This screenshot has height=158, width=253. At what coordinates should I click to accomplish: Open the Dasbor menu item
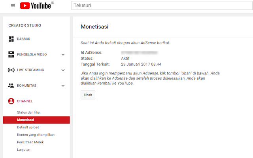pyautogui.click(x=24, y=39)
